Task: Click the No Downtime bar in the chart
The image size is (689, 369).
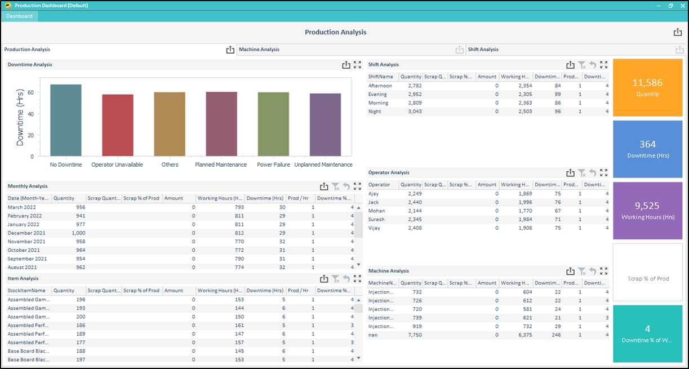Action: (67, 121)
